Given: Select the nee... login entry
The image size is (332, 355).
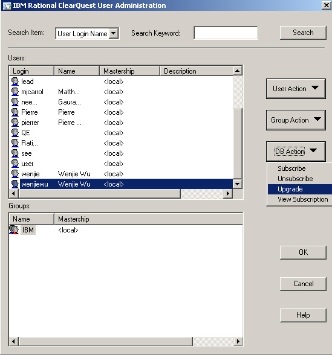Looking at the screenshot, I should coord(29,102).
